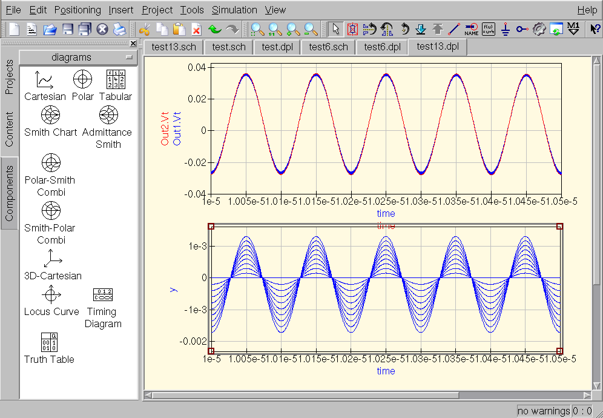The width and height of the screenshot is (603, 418).
Task: Click the Print document icon
Action: (119, 29)
